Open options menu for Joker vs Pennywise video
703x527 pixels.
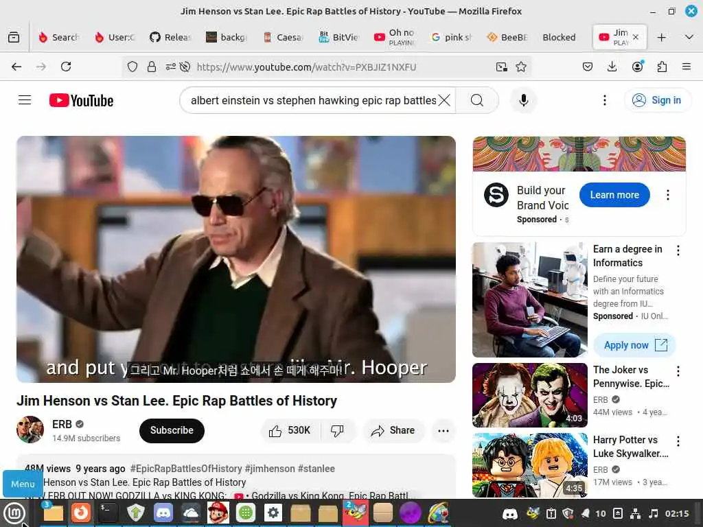point(678,371)
